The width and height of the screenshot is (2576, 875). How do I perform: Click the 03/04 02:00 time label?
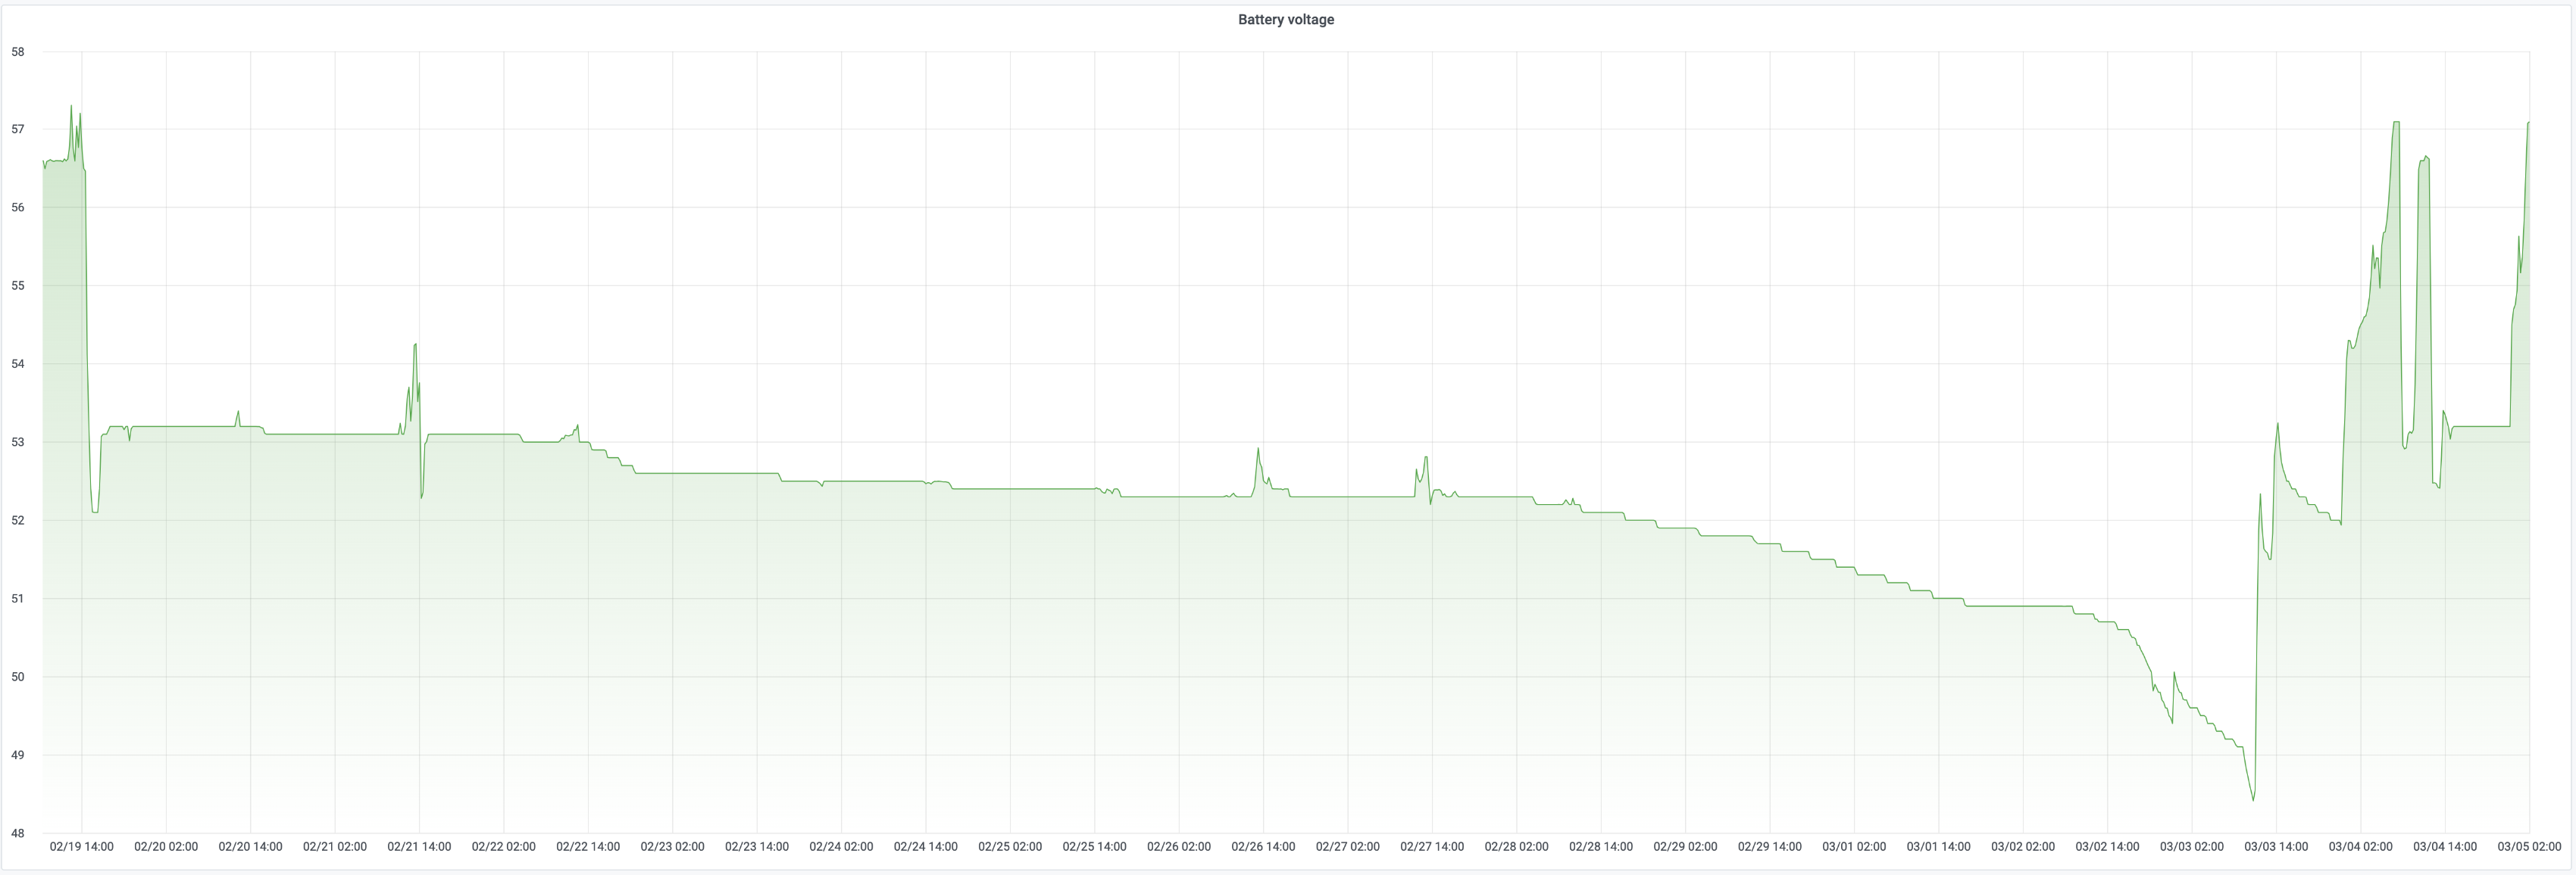pyautogui.click(x=2361, y=846)
